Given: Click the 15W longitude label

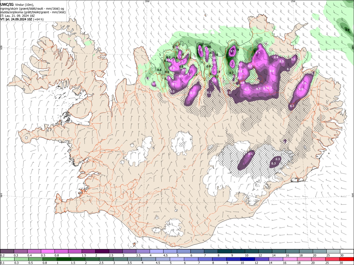Looking at the screenshot, I should point(293,1).
